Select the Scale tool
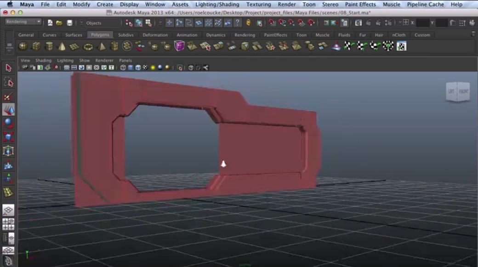Viewport: 478px width, 267px height. (8, 137)
